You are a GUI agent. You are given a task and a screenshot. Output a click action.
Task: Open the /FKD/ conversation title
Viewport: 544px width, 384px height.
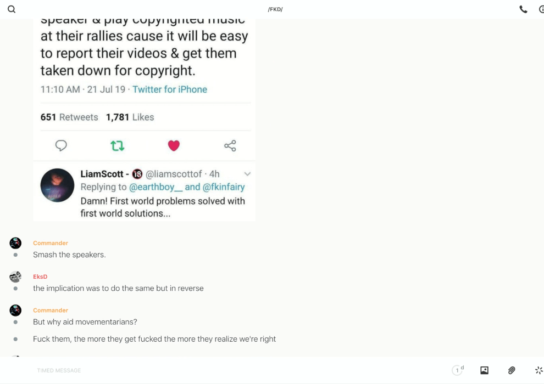click(x=275, y=9)
